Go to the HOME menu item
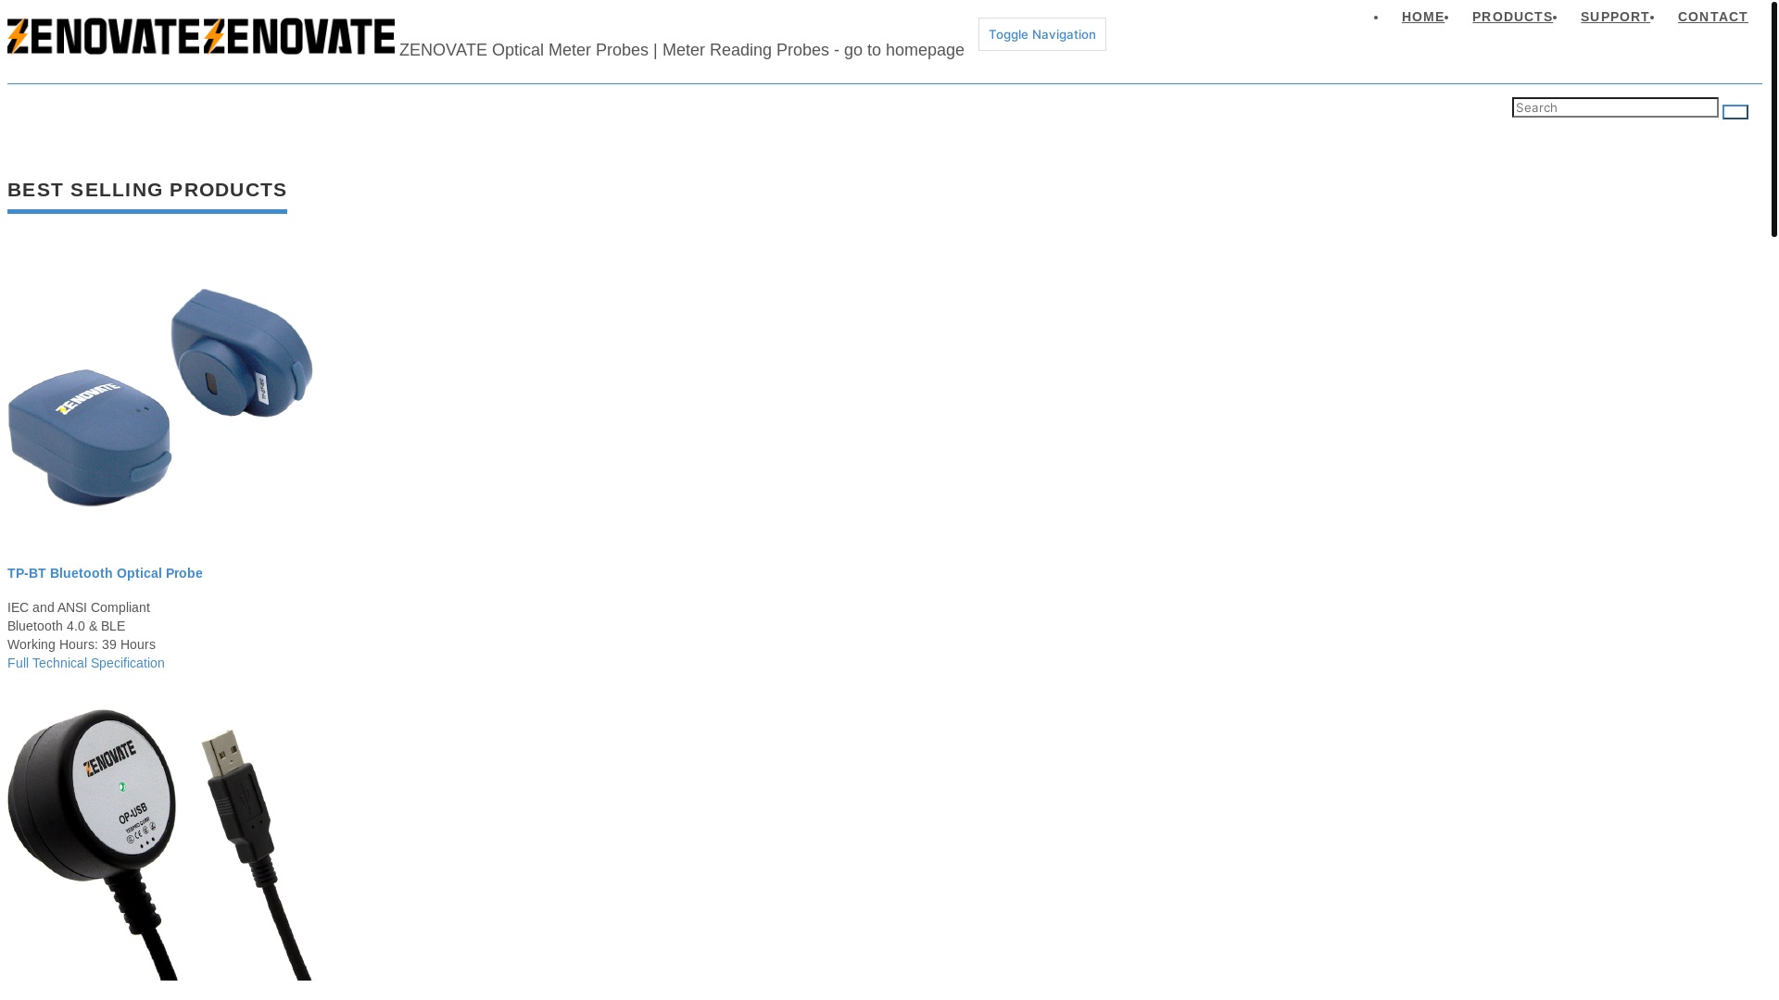This screenshot has width=1779, height=1000. 1422,17
